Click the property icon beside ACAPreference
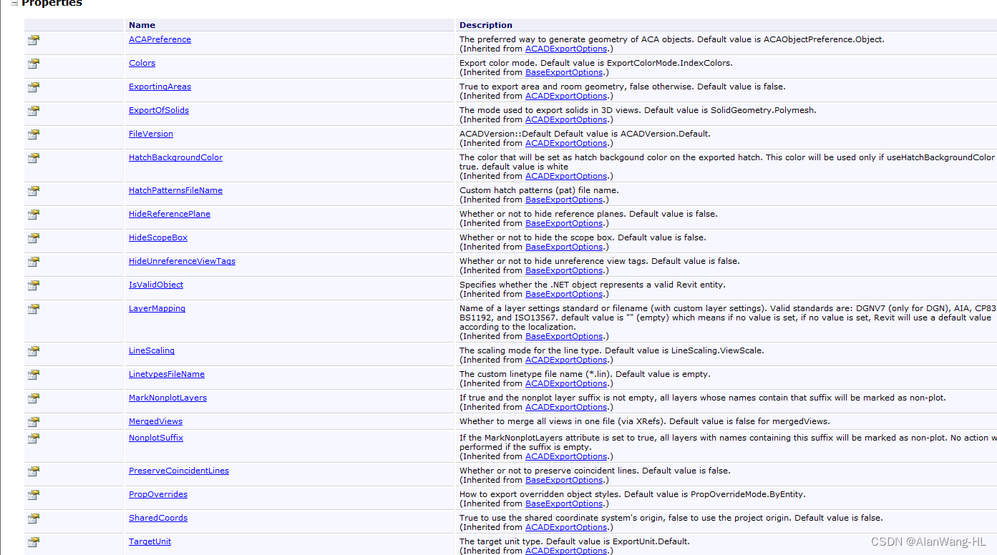997x555 pixels. pos(34,40)
